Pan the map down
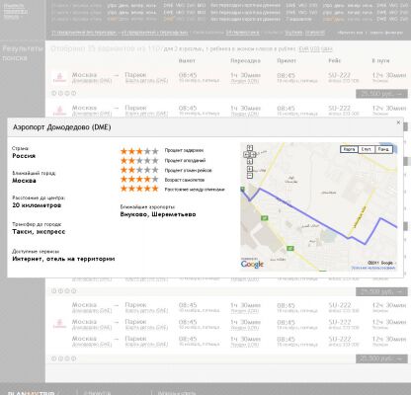The image size is (411, 395). pos(250,161)
